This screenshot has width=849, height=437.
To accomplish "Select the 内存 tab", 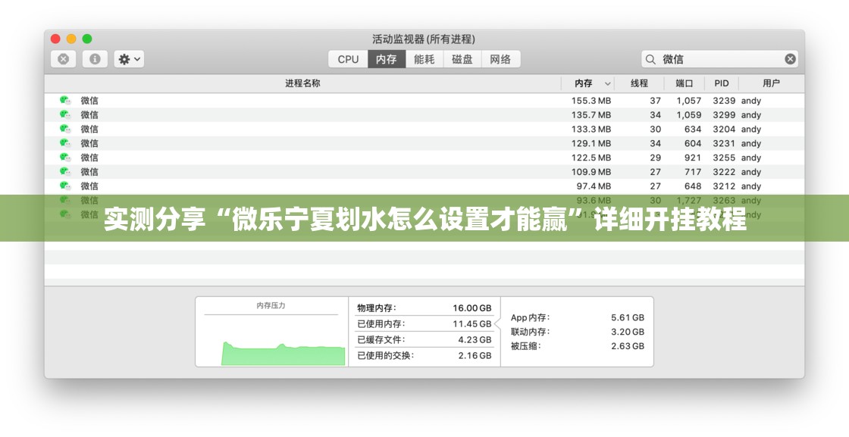I will (387, 59).
